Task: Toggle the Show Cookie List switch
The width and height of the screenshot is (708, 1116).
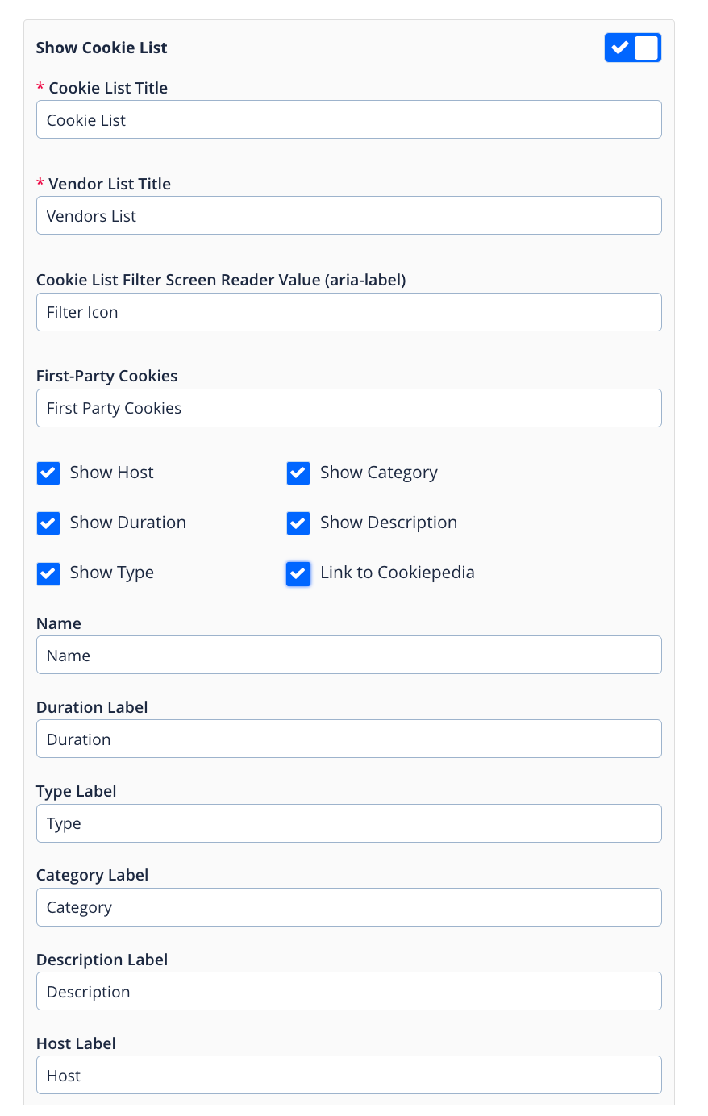Action: [632, 48]
